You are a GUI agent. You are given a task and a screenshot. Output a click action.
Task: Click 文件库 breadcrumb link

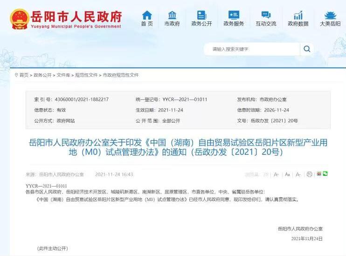[x=63, y=75]
